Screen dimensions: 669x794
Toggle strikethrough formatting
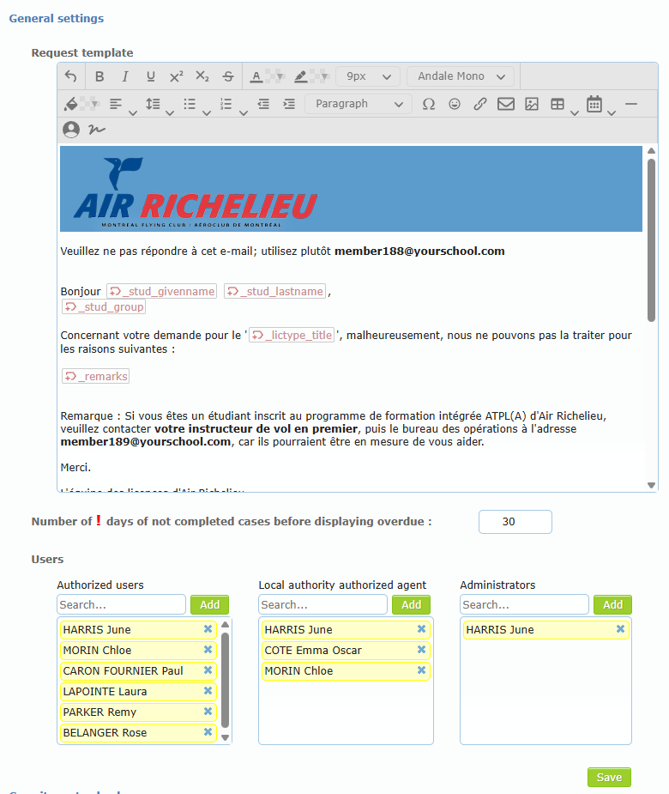pyautogui.click(x=228, y=76)
